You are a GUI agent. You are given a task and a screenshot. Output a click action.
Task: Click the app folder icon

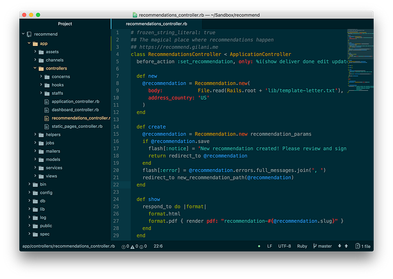(35, 44)
